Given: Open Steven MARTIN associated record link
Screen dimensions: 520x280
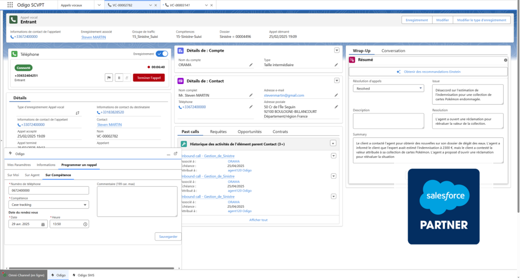Looking at the screenshot, I should click(93, 37).
